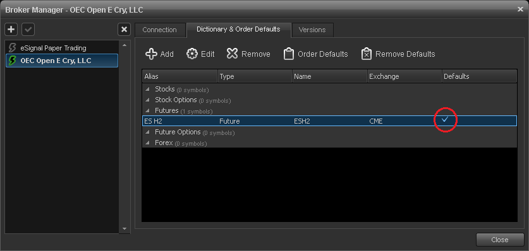Click the CME exchange cell
Image resolution: width=529 pixels, height=251 pixels.
(x=376, y=121)
